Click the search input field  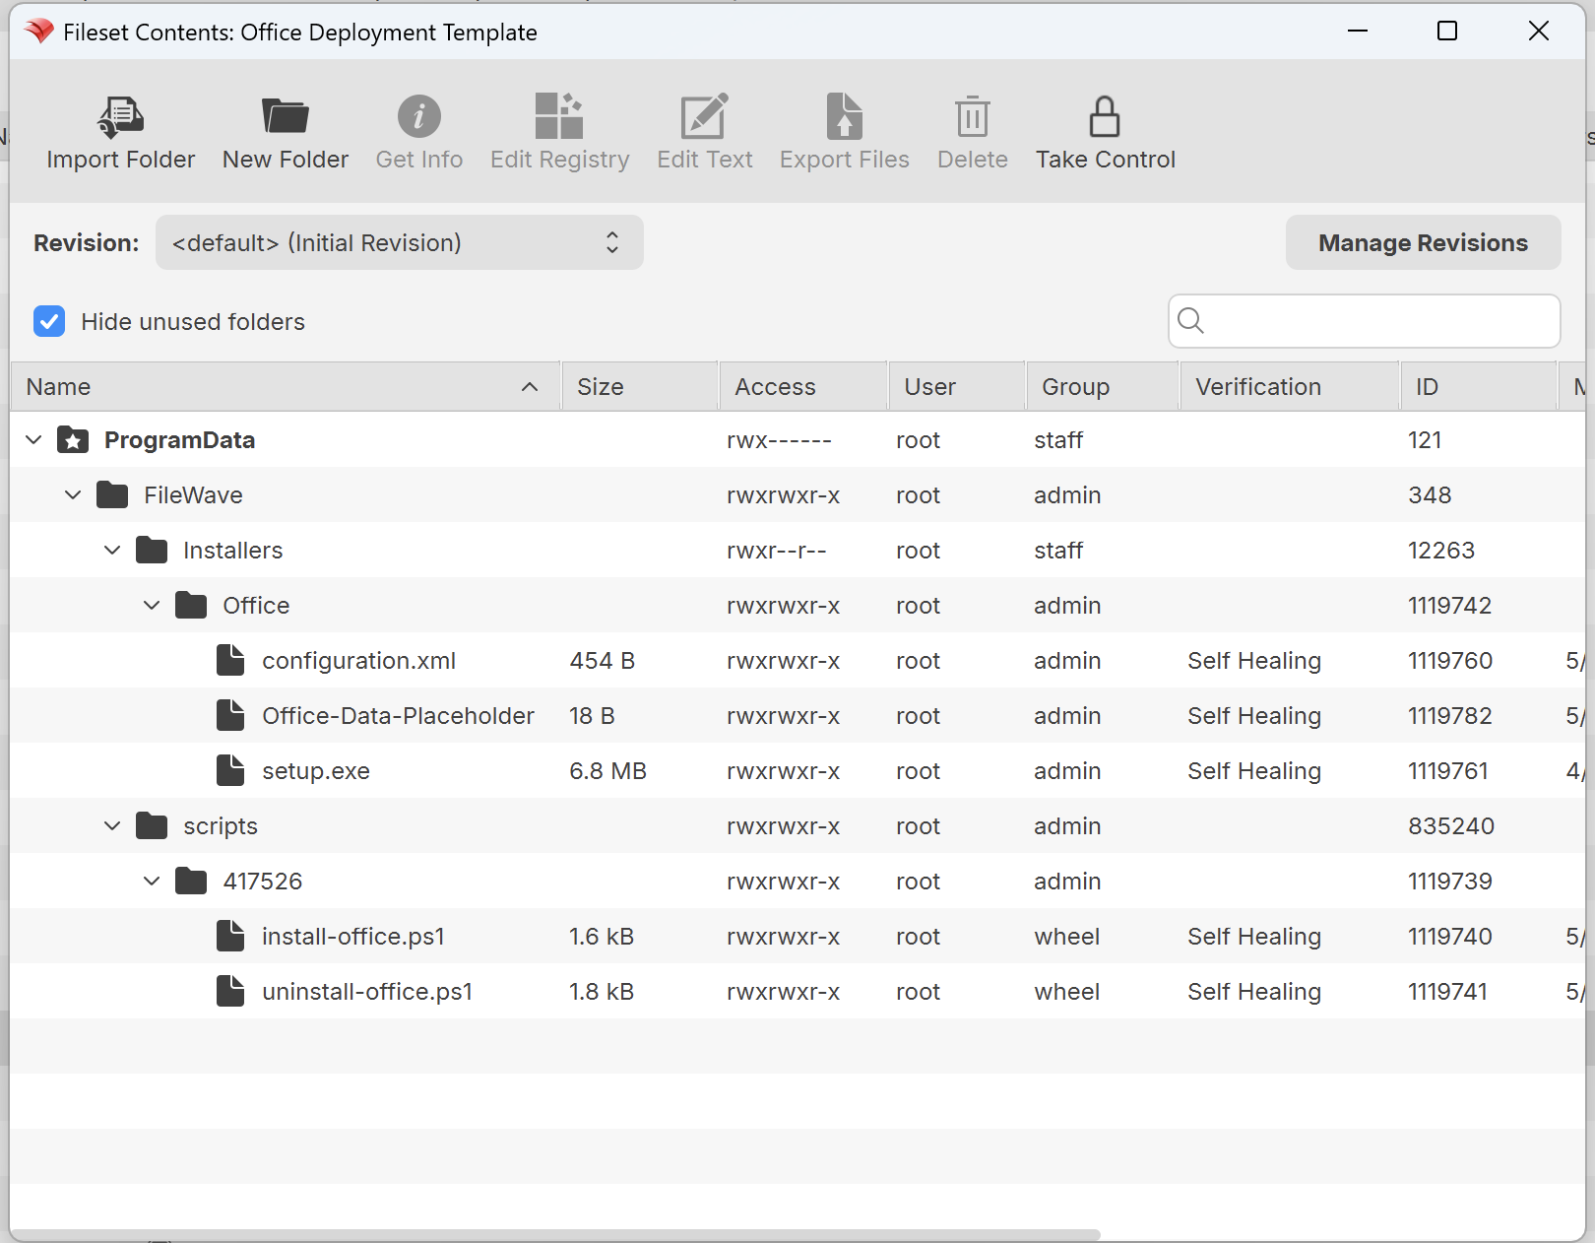coord(1364,321)
